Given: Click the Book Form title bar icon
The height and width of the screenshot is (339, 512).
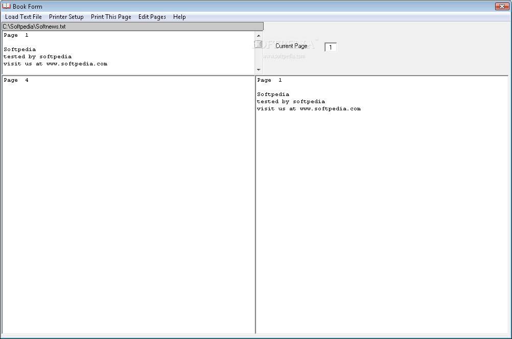Looking at the screenshot, I should (6, 6).
